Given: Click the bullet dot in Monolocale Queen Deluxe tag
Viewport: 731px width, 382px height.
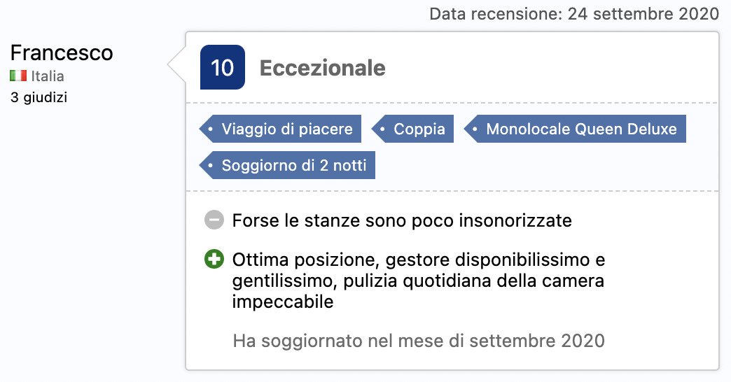Looking at the screenshot, I should point(475,129).
